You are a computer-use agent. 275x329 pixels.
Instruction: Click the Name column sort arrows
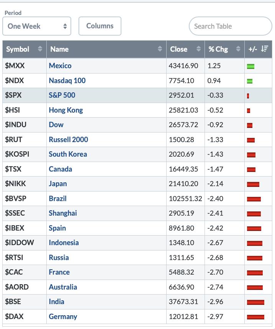point(160,49)
